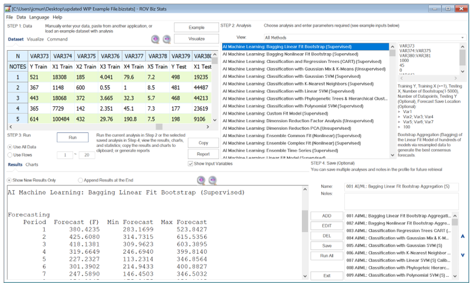Click the data grid's horizontal scrollbar thumb
Screen dimensions: 474x287
pyautogui.click(x=159, y=127)
